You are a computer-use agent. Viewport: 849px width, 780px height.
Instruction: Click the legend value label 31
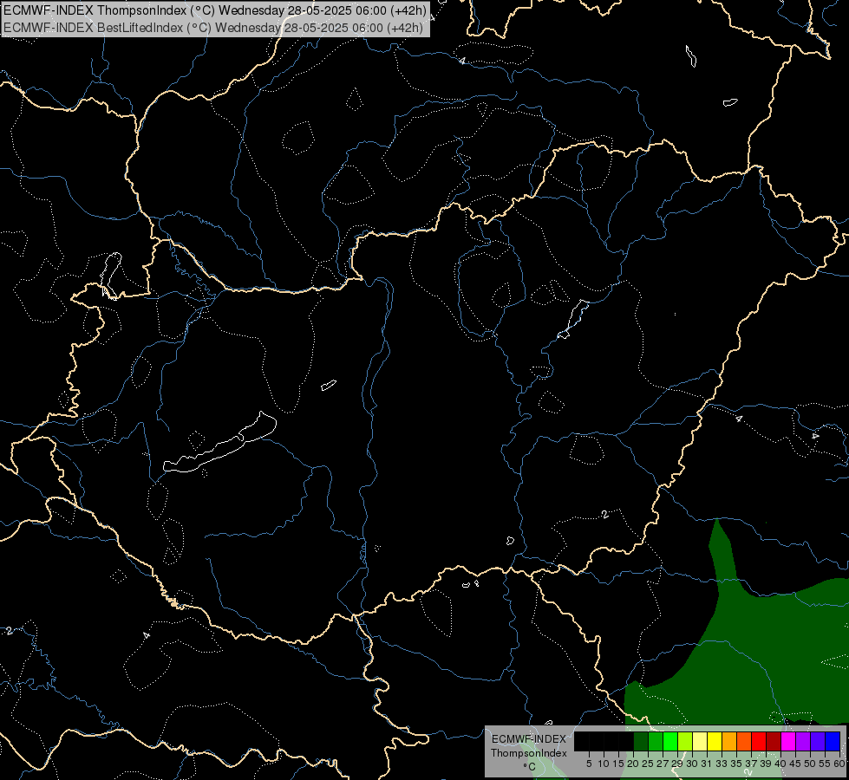[x=707, y=764]
